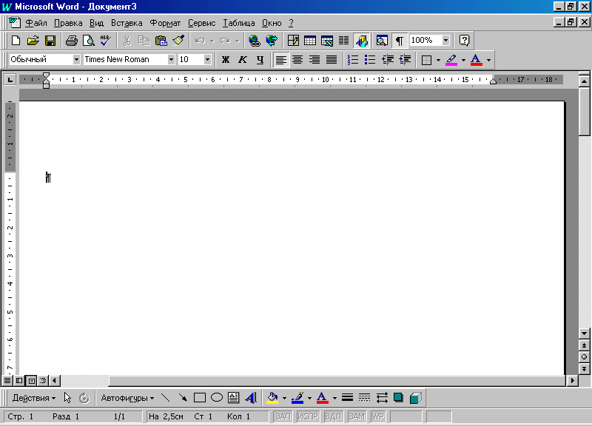
Task: Open the 100% zoom dropdown
Action: point(446,40)
